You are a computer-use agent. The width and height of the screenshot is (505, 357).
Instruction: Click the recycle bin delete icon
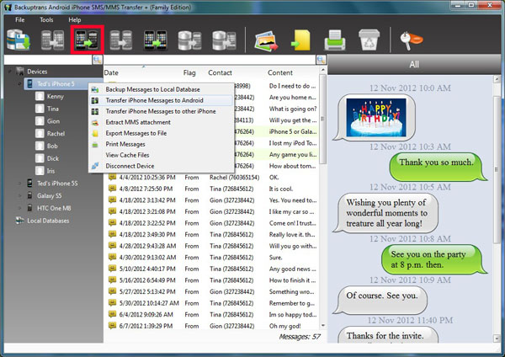click(x=369, y=40)
